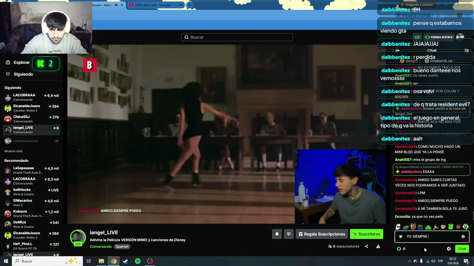474x266 pixels.
Task: Open keithlocks Slots & Casino channel
Action: coord(31,192)
